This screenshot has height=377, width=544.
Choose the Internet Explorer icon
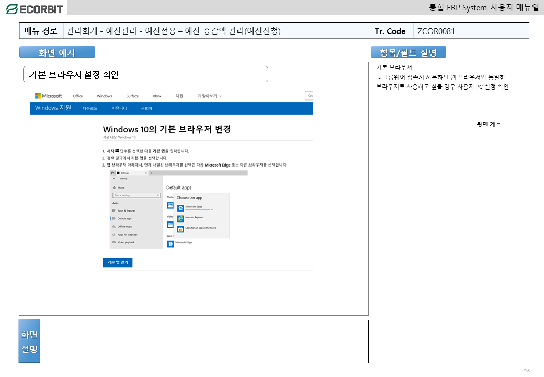coord(180,218)
